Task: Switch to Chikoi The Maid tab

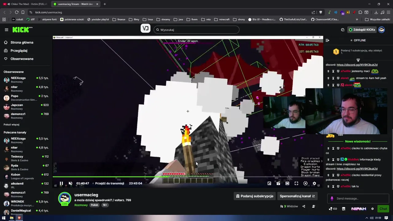Action: (x=25, y=4)
